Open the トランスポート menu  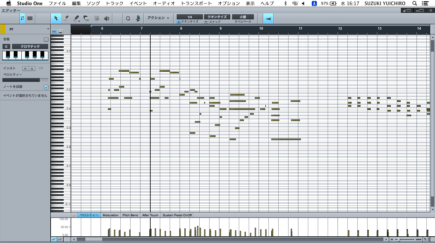pyautogui.click(x=196, y=4)
